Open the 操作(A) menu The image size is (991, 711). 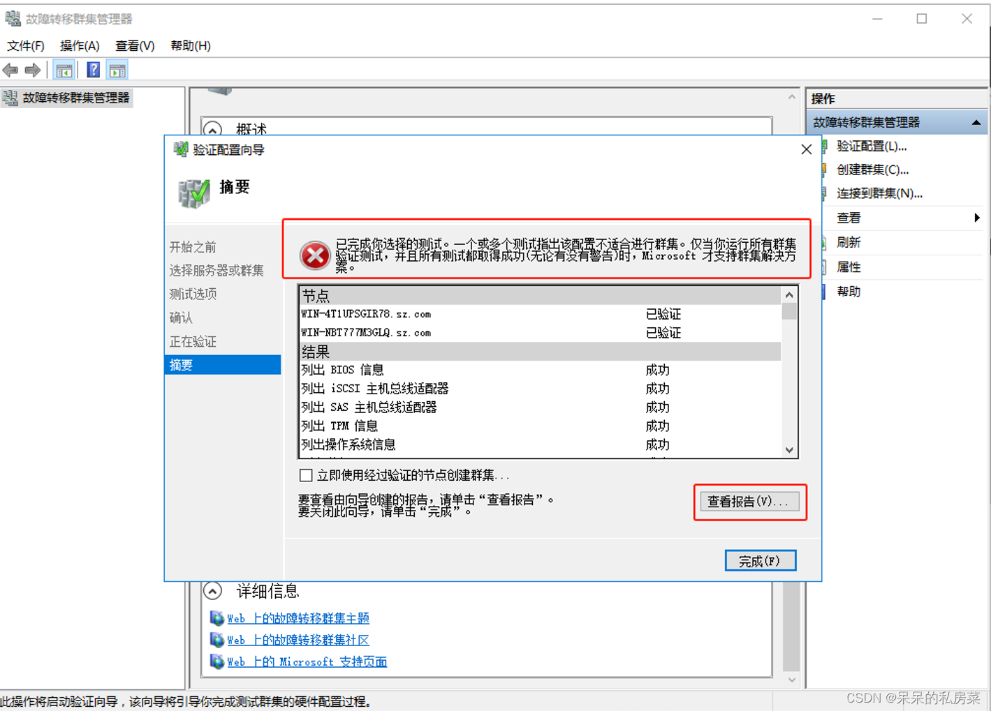pyautogui.click(x=80, y=46)
